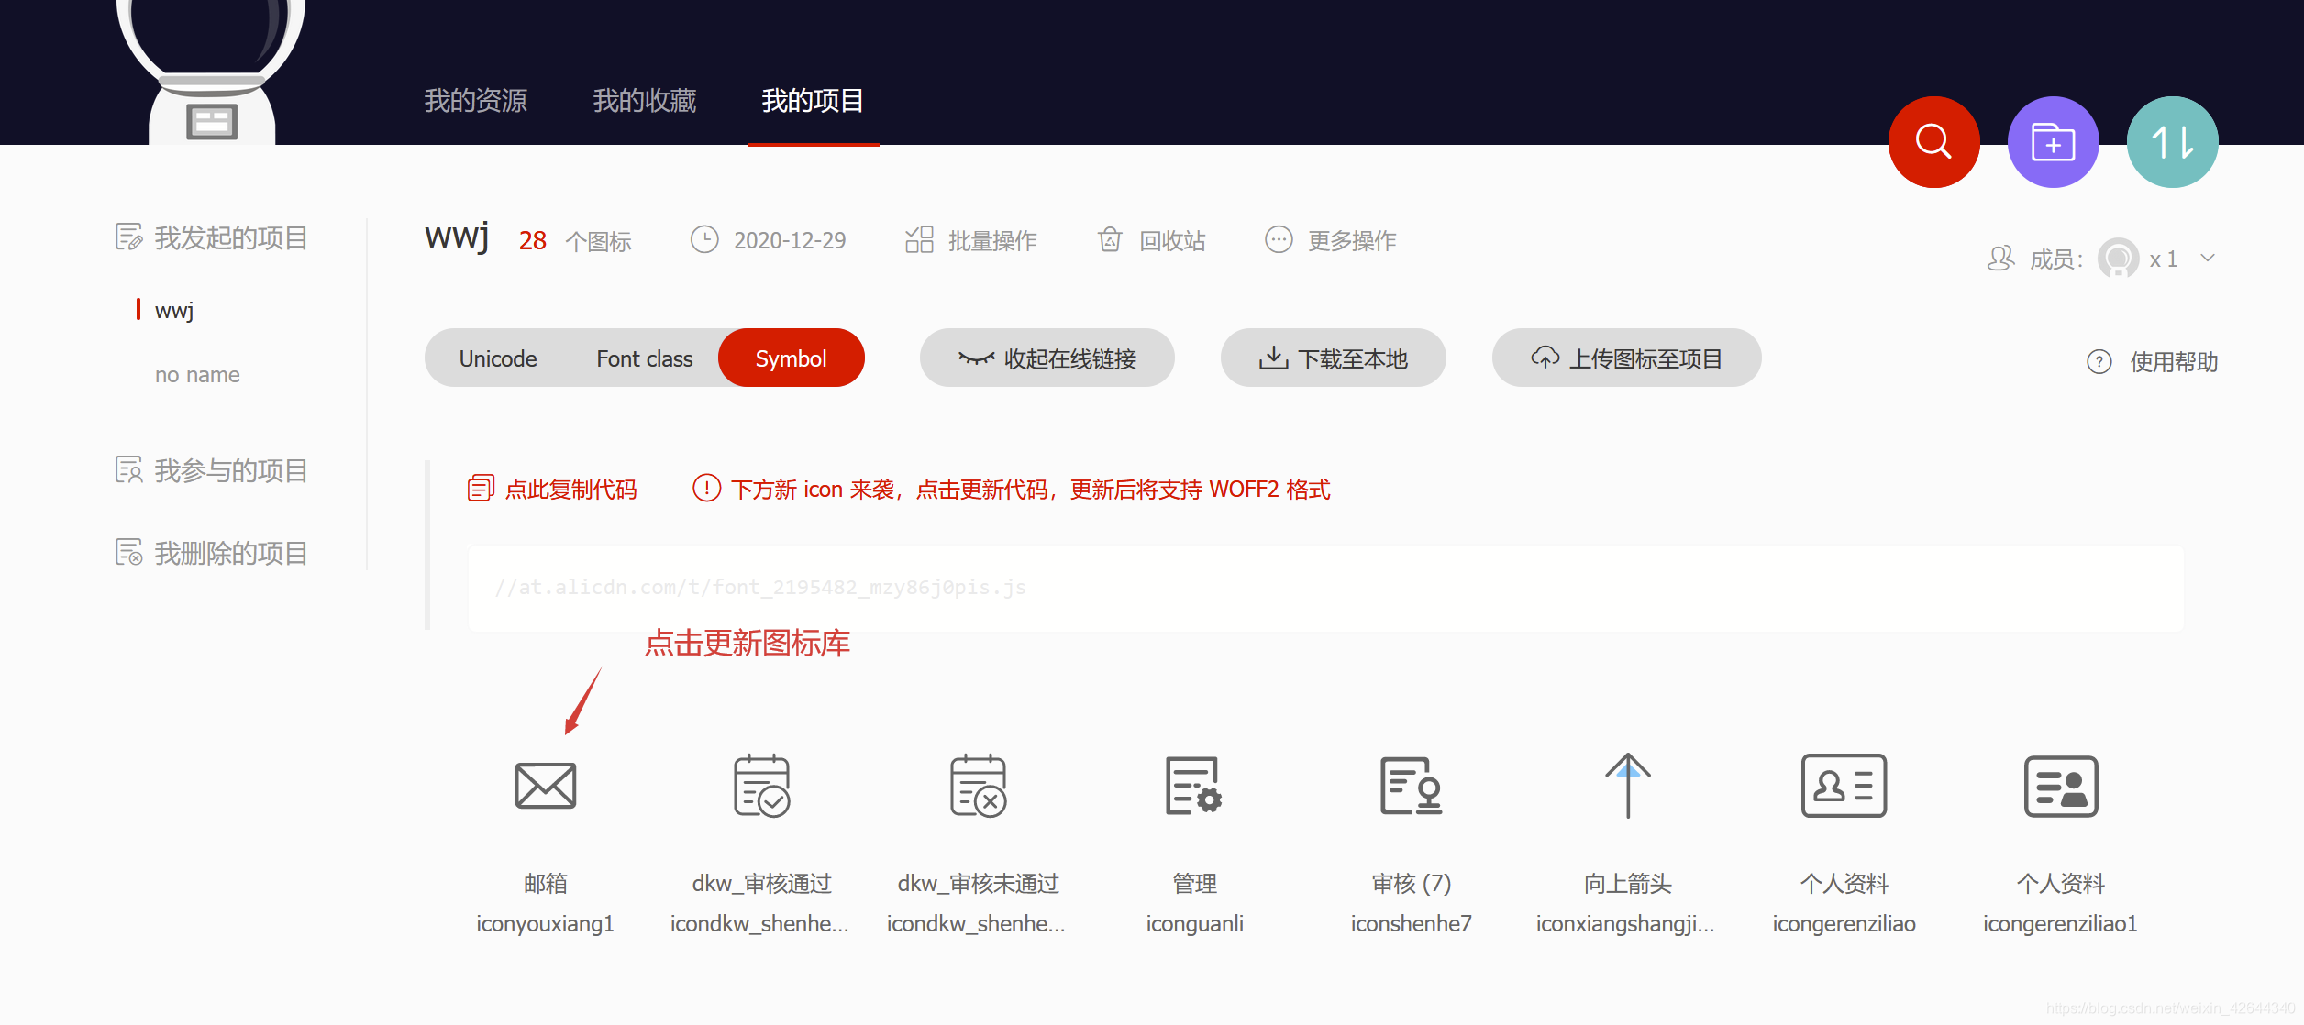Switch to Font class mode
The image size is (2304, 1025).
[644, 358]
